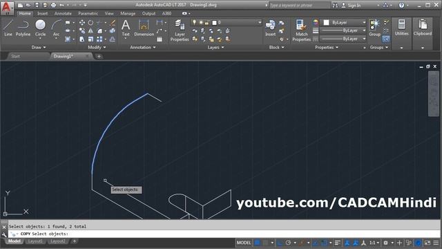Click the Offset tool icon
The image size is (442, 249).
(113, 39)
